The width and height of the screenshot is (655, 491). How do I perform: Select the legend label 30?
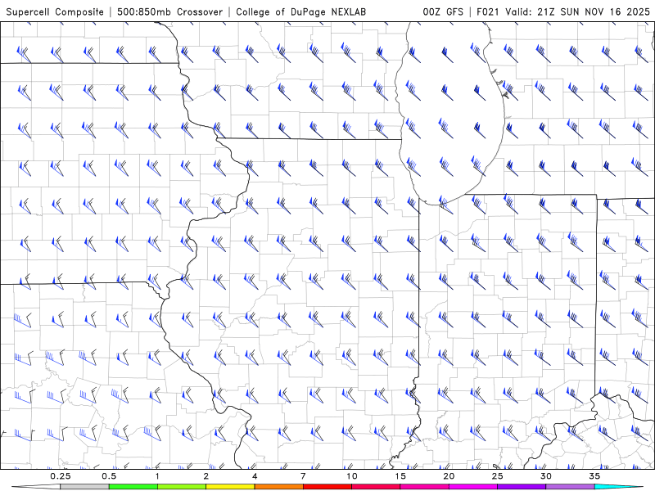545,476
